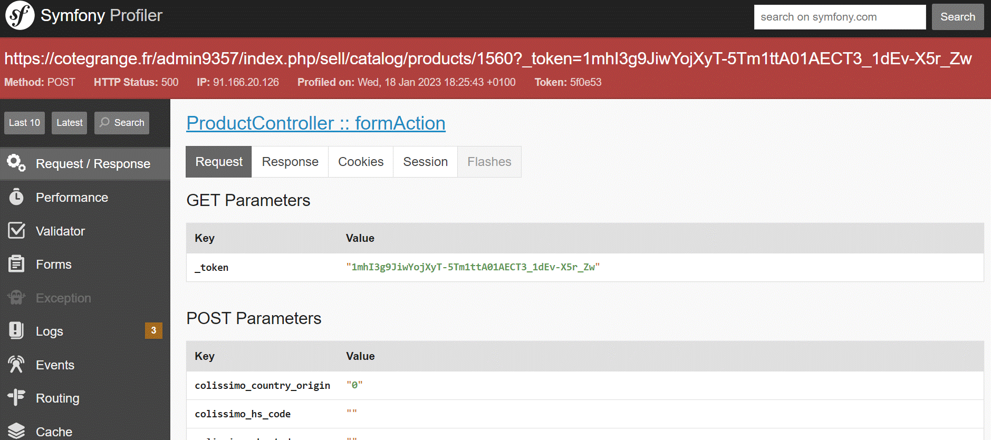The width and height of the screenshot is (991, 440).
Task: Click the top-right Search button
Action: [957, 17]
